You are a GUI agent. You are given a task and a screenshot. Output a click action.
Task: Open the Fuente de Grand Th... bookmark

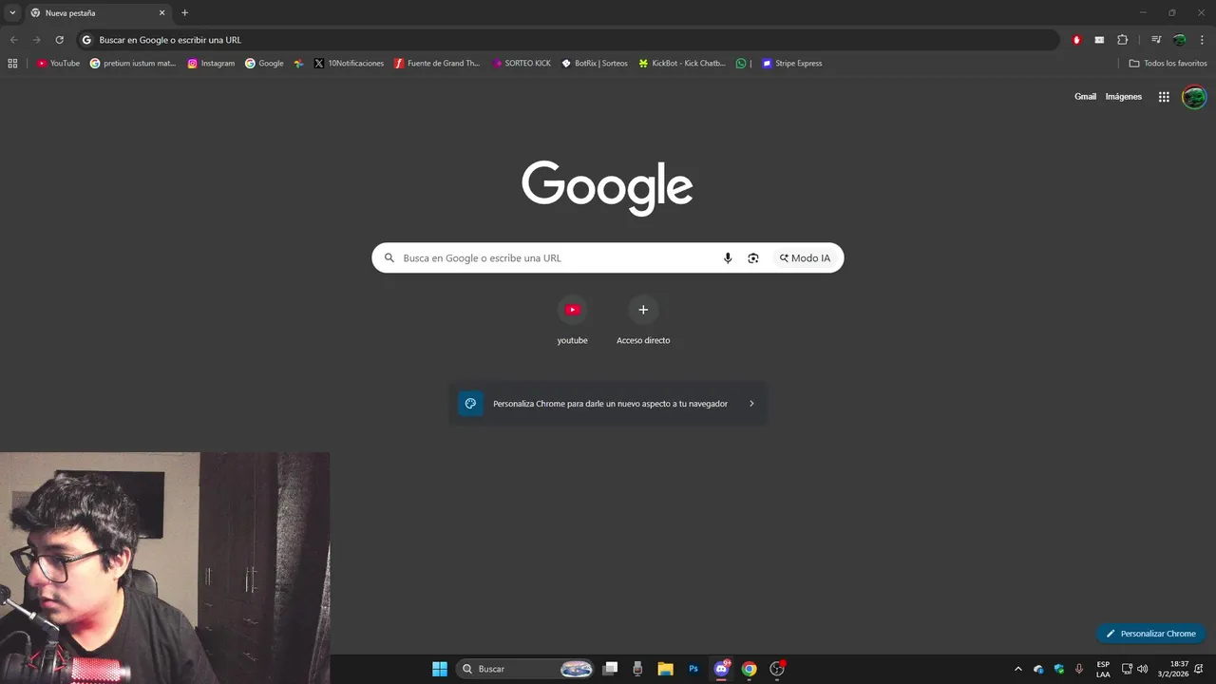[x=437, y=64]
